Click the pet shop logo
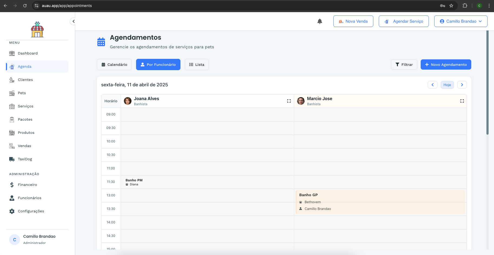Screen dimensions: 494x255 tap(37, 29)
